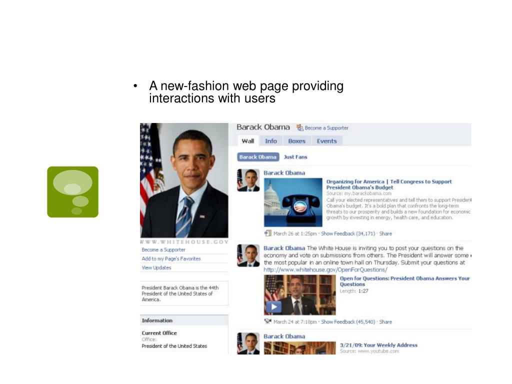
Task: Play the Open for Questions video
Action: click(x=273, y=306)
